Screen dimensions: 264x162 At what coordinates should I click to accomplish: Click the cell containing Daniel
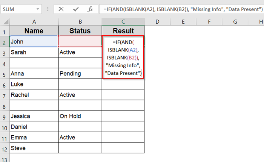tap(34, 127)
